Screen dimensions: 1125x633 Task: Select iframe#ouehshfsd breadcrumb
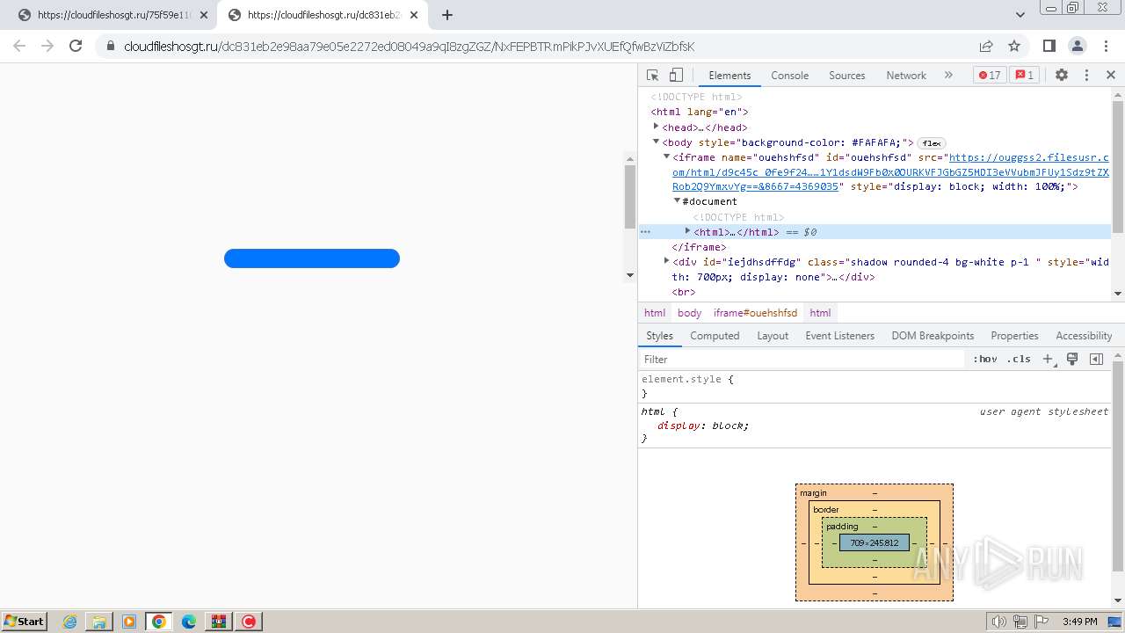pos(755,312)
